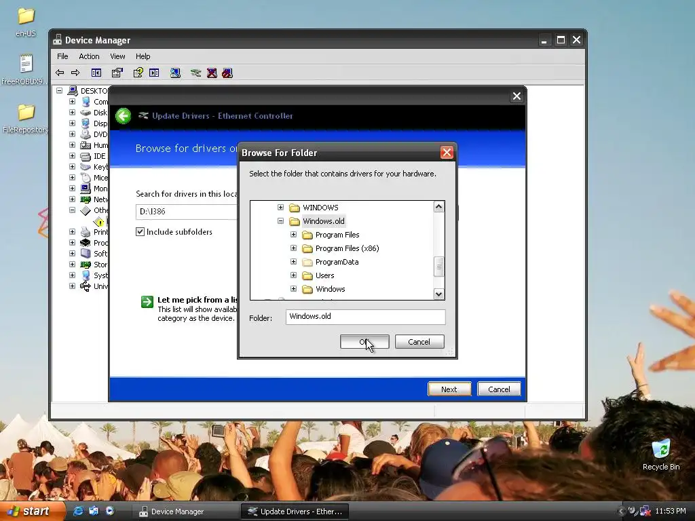Screen dimensions: 695x521
Task: Click the Back arrow in Device Manager toolbar
Action: click(60, 73)
